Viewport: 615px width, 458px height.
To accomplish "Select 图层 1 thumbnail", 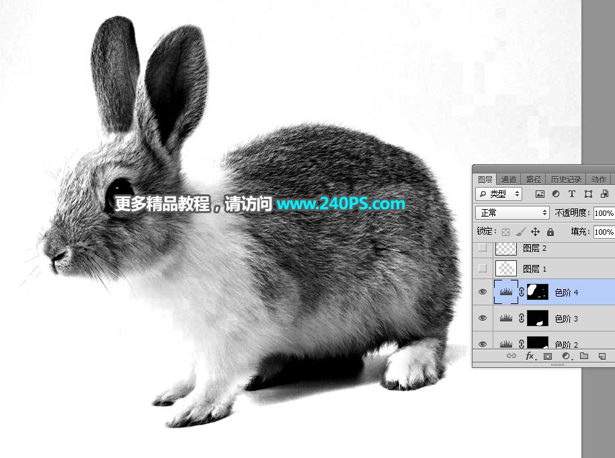I will pos(506,268).
